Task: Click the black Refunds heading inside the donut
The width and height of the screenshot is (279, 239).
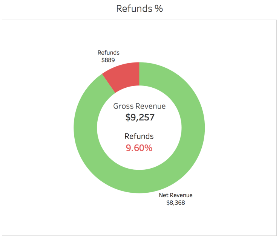Action: point(139,136)
